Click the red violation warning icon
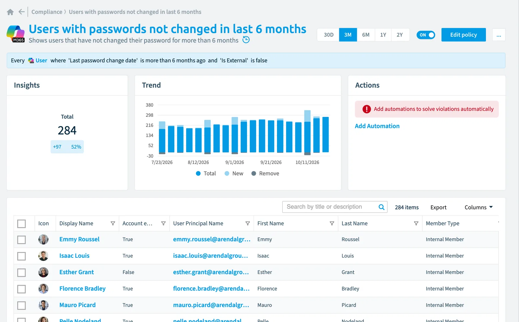Image resolution: width=519 pixels, height=322 pixels. (367, 109)
